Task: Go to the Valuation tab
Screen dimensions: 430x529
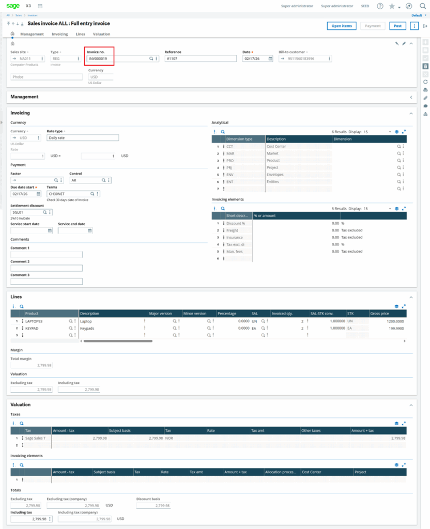Action: pos(101,34)
